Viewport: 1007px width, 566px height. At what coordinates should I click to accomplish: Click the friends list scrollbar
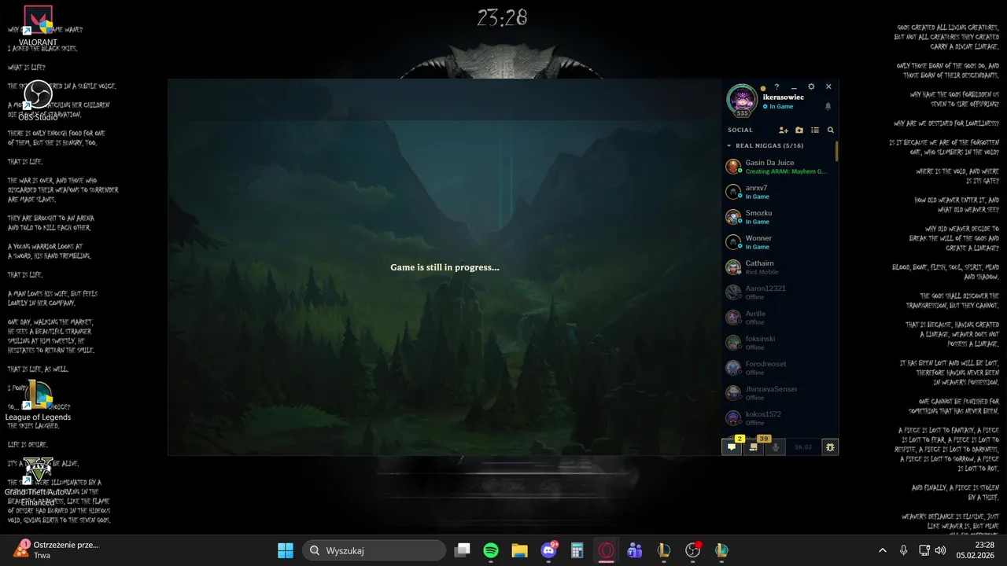point(837,151)
